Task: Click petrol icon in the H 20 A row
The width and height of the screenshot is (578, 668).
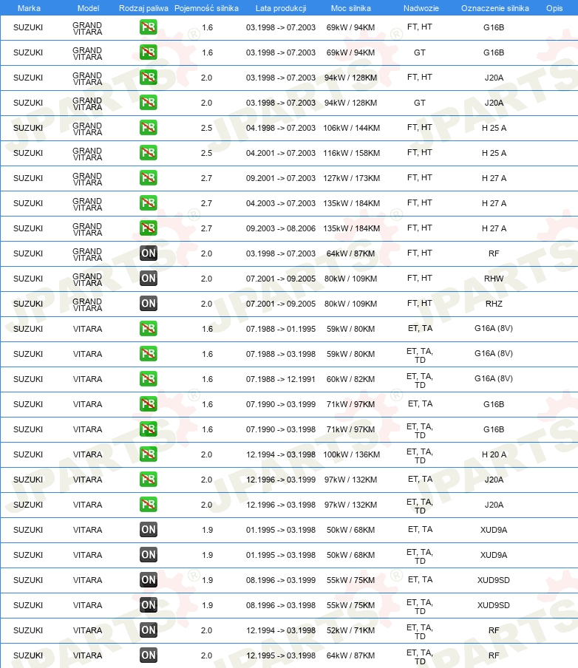Action: click(149, 454)
